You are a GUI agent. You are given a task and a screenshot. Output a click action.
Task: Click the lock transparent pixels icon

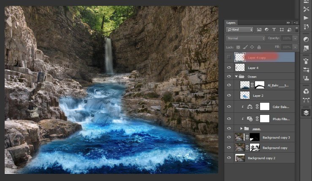[x=238, y=47]
